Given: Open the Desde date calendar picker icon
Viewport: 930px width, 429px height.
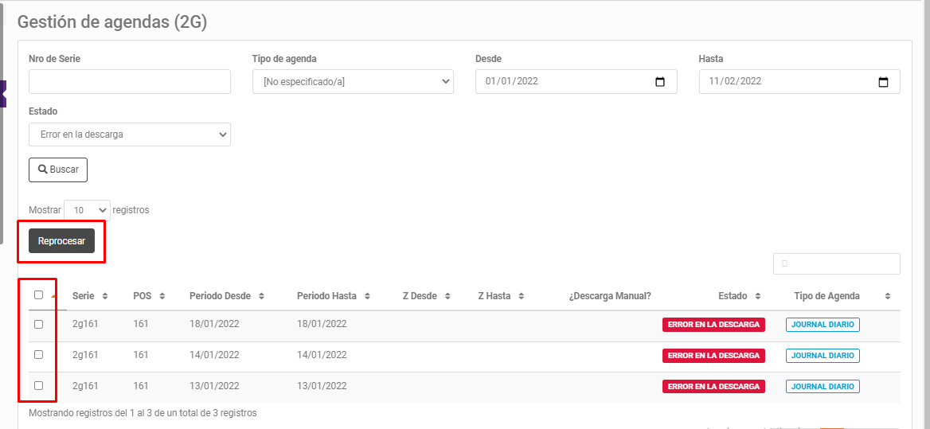Looking at the screenshot, I should [659, 82].
